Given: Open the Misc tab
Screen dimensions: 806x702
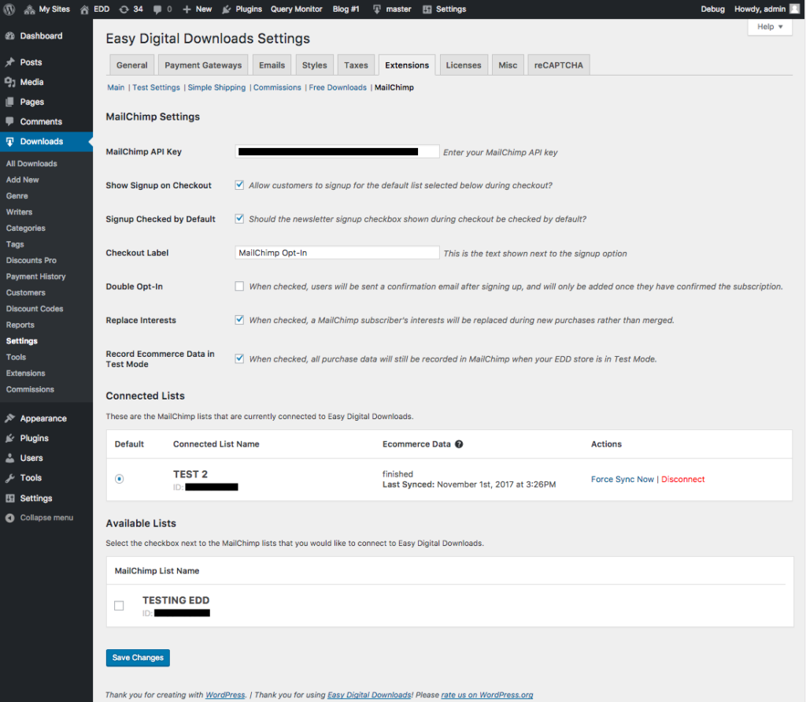Looking at the screenshot, I should tap(508, 65).
